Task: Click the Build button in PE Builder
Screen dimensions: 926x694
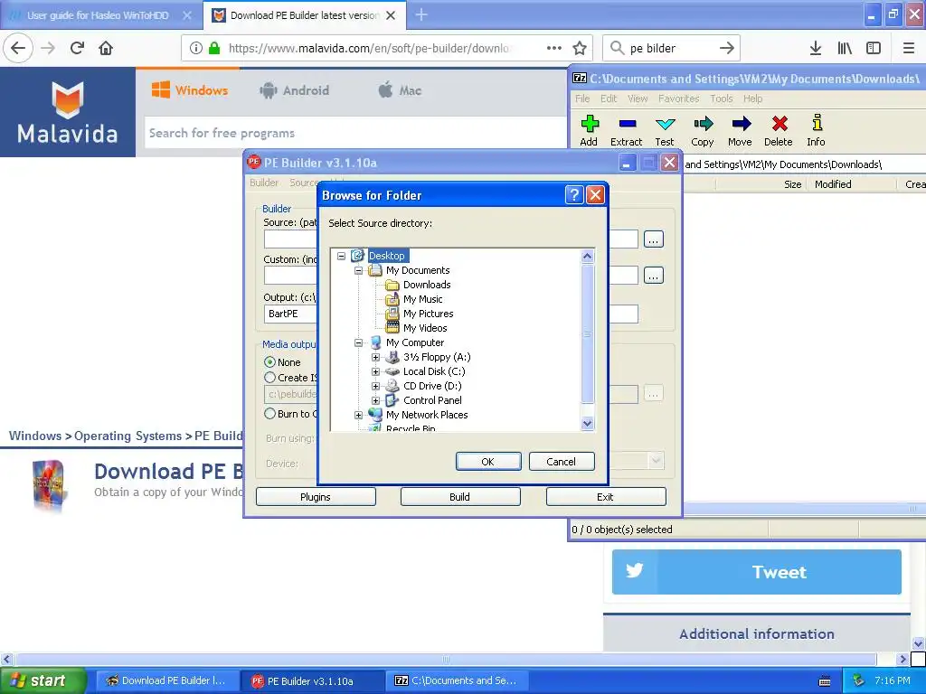Action: pos(460,497)
